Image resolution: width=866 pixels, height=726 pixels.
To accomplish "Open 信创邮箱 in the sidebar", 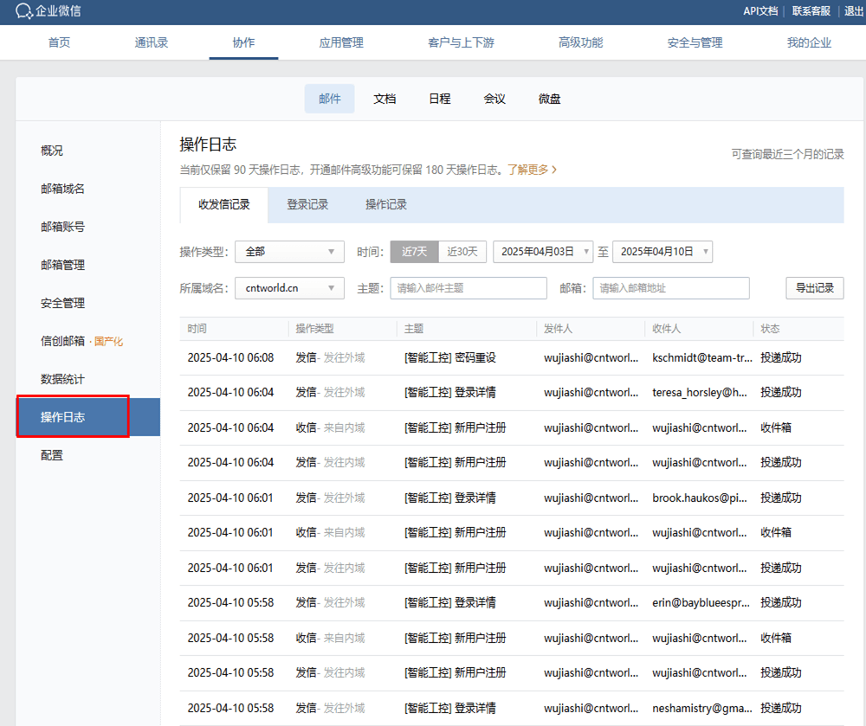I will pyautogui.click(x=63, y=341).
